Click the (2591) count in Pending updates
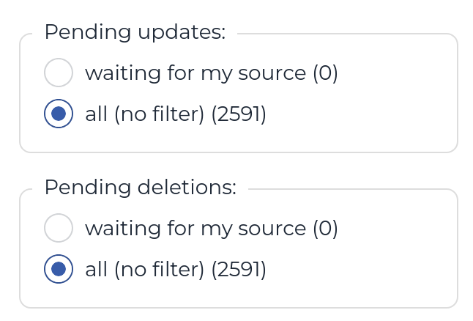Screen dimensions: 473x321 pos(238,114)
